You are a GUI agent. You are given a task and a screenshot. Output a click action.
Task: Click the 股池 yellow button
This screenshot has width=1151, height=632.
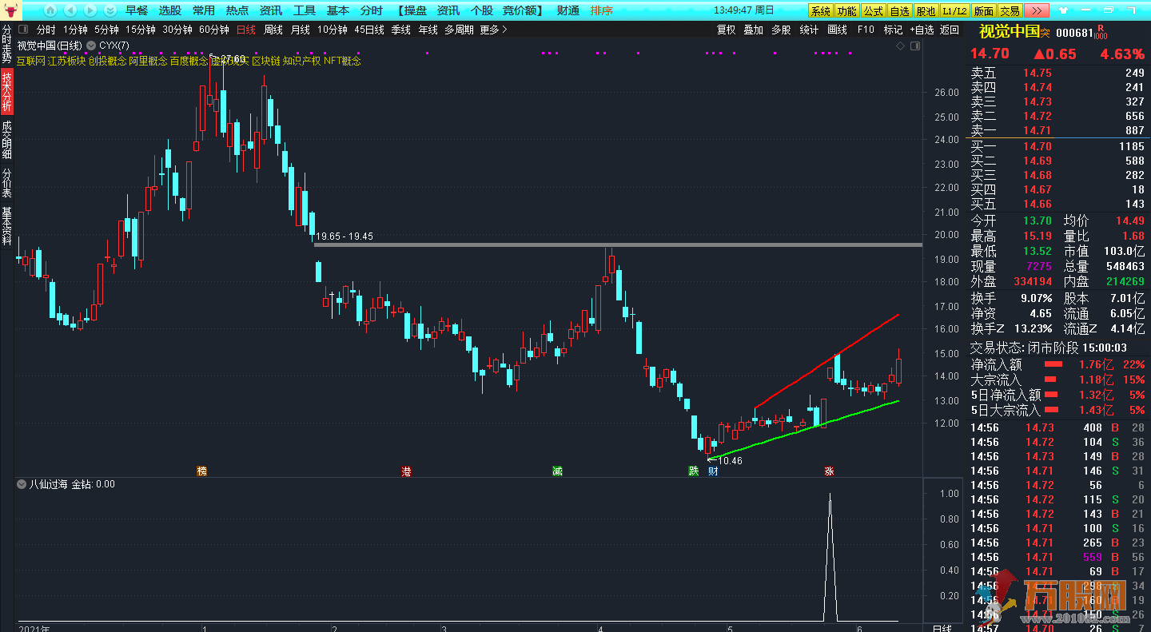[x=926, y=11]
